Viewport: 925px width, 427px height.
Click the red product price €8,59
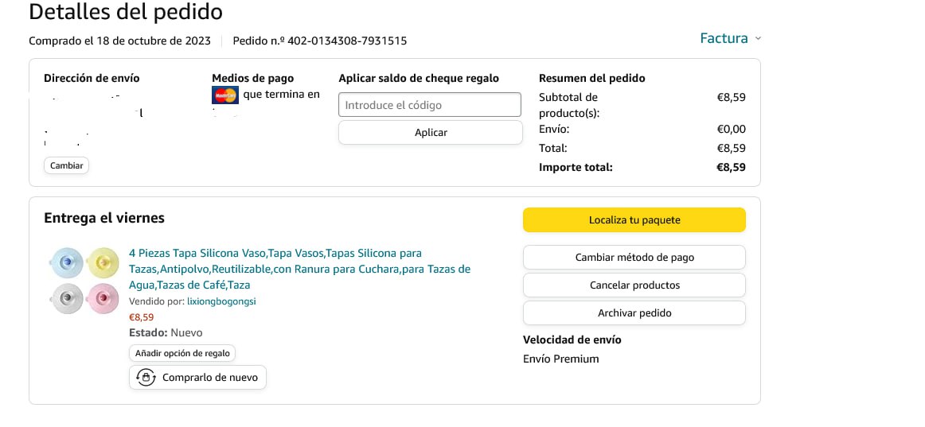tap(142, 317)
